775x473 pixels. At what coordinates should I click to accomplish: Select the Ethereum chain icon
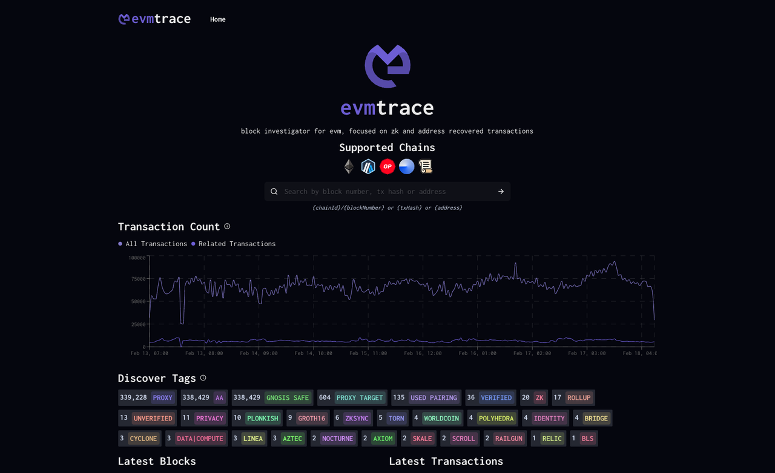pos(349,166)
